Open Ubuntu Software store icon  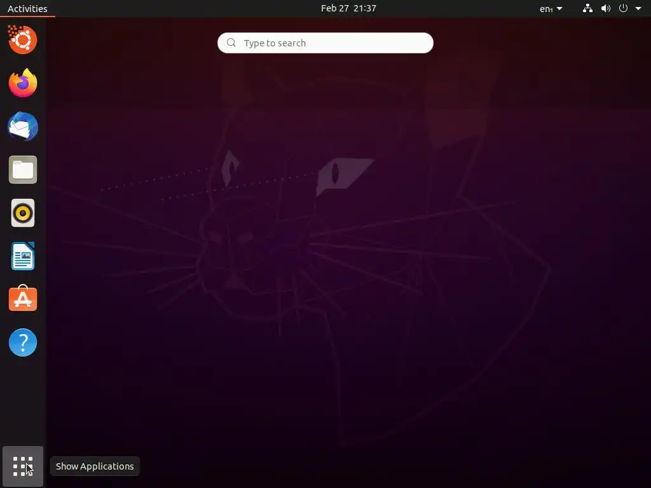(23, 299)
